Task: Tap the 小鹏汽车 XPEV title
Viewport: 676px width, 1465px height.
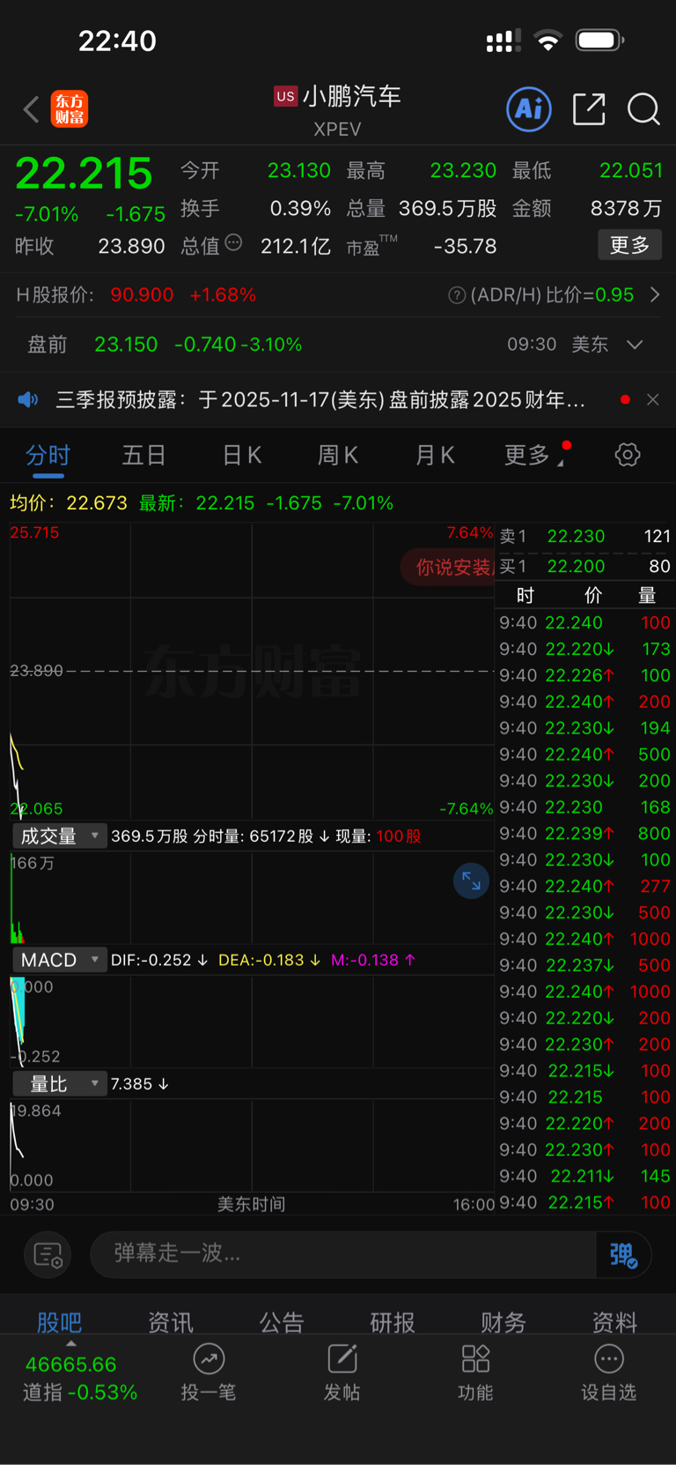Action: pos(338,111)
